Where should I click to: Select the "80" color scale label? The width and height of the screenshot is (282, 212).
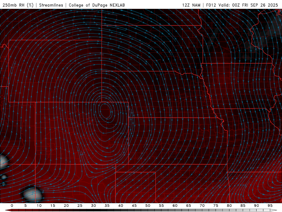(229, 206)
